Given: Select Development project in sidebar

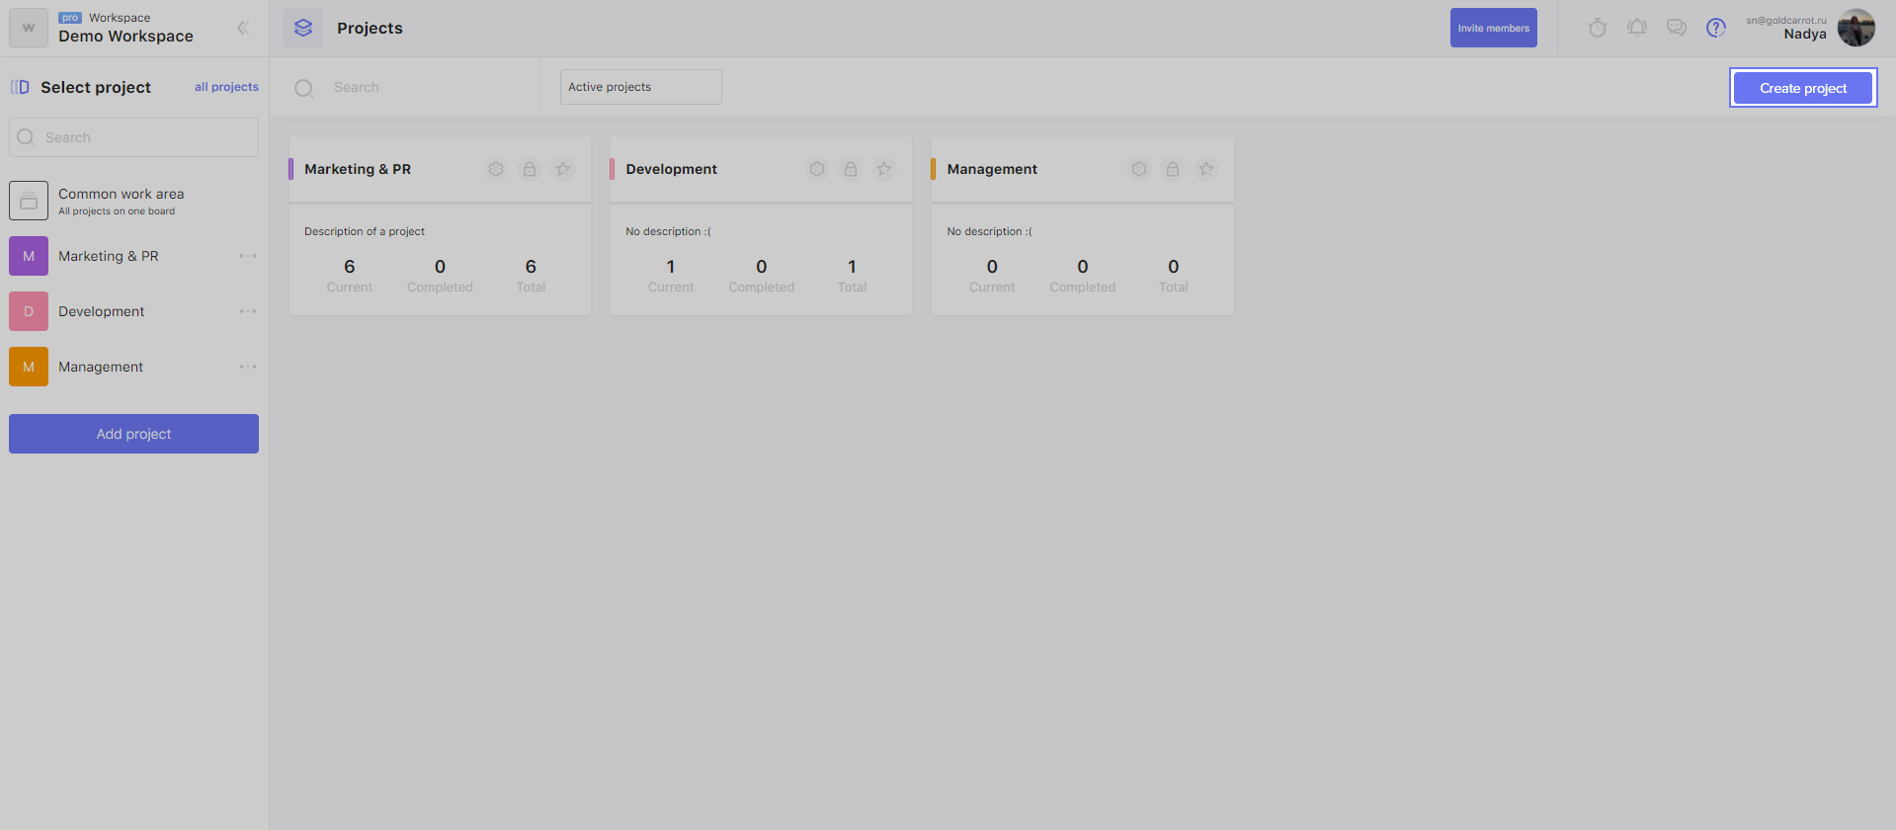Looking at the screenshot, I should click(x=101, y=311).
